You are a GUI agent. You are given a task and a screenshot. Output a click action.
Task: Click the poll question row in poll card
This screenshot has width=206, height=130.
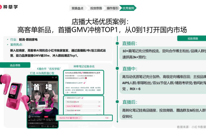(x=74, y=98)
